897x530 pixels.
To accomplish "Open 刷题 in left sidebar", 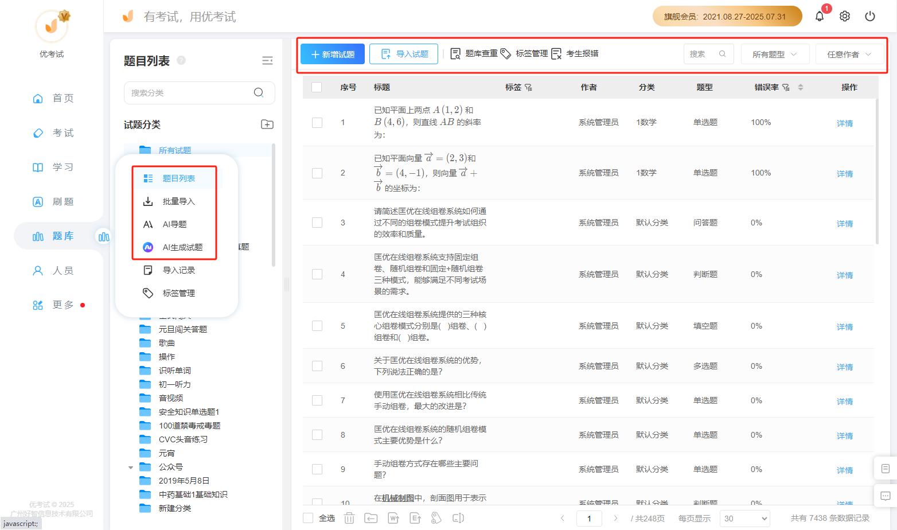I will [53, 201].
